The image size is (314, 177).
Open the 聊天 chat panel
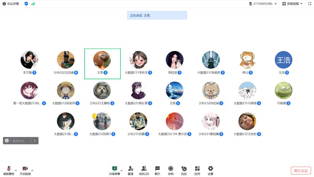click(157, 170)
